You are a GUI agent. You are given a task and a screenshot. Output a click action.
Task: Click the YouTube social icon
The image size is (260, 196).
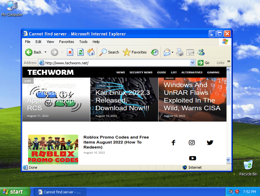(x=192, y=158)
